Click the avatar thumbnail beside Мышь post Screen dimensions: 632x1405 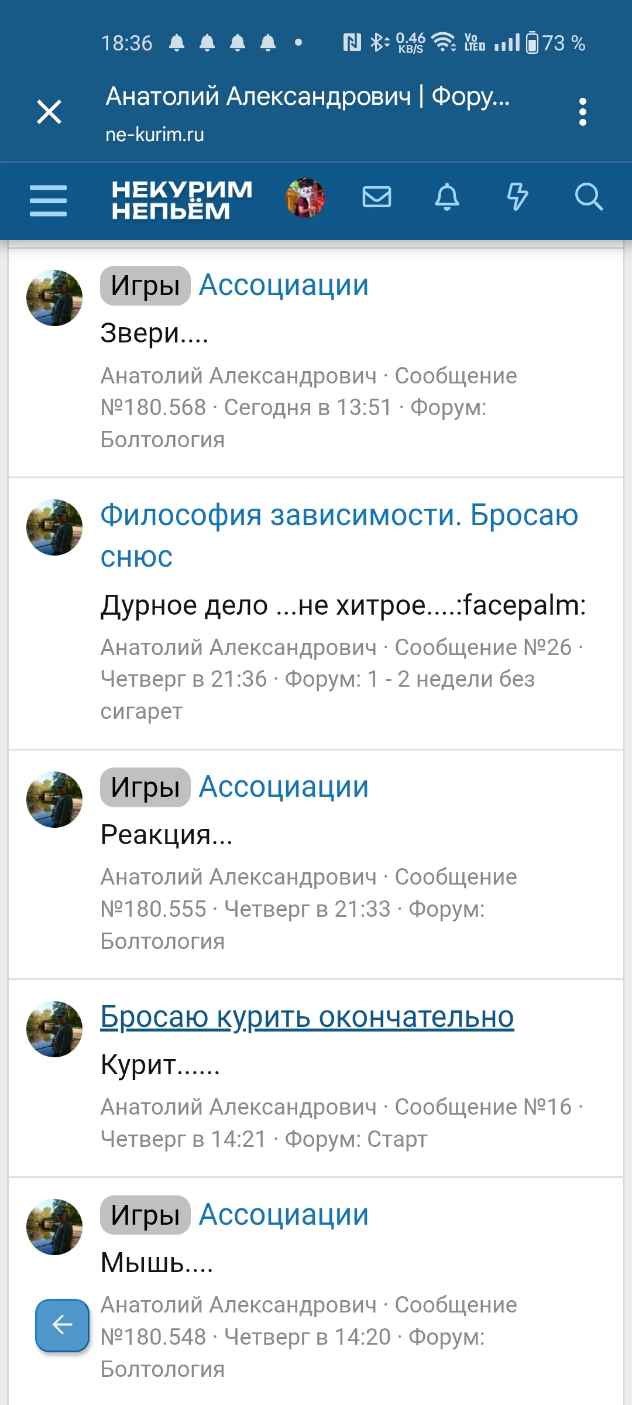[54, 1228]
